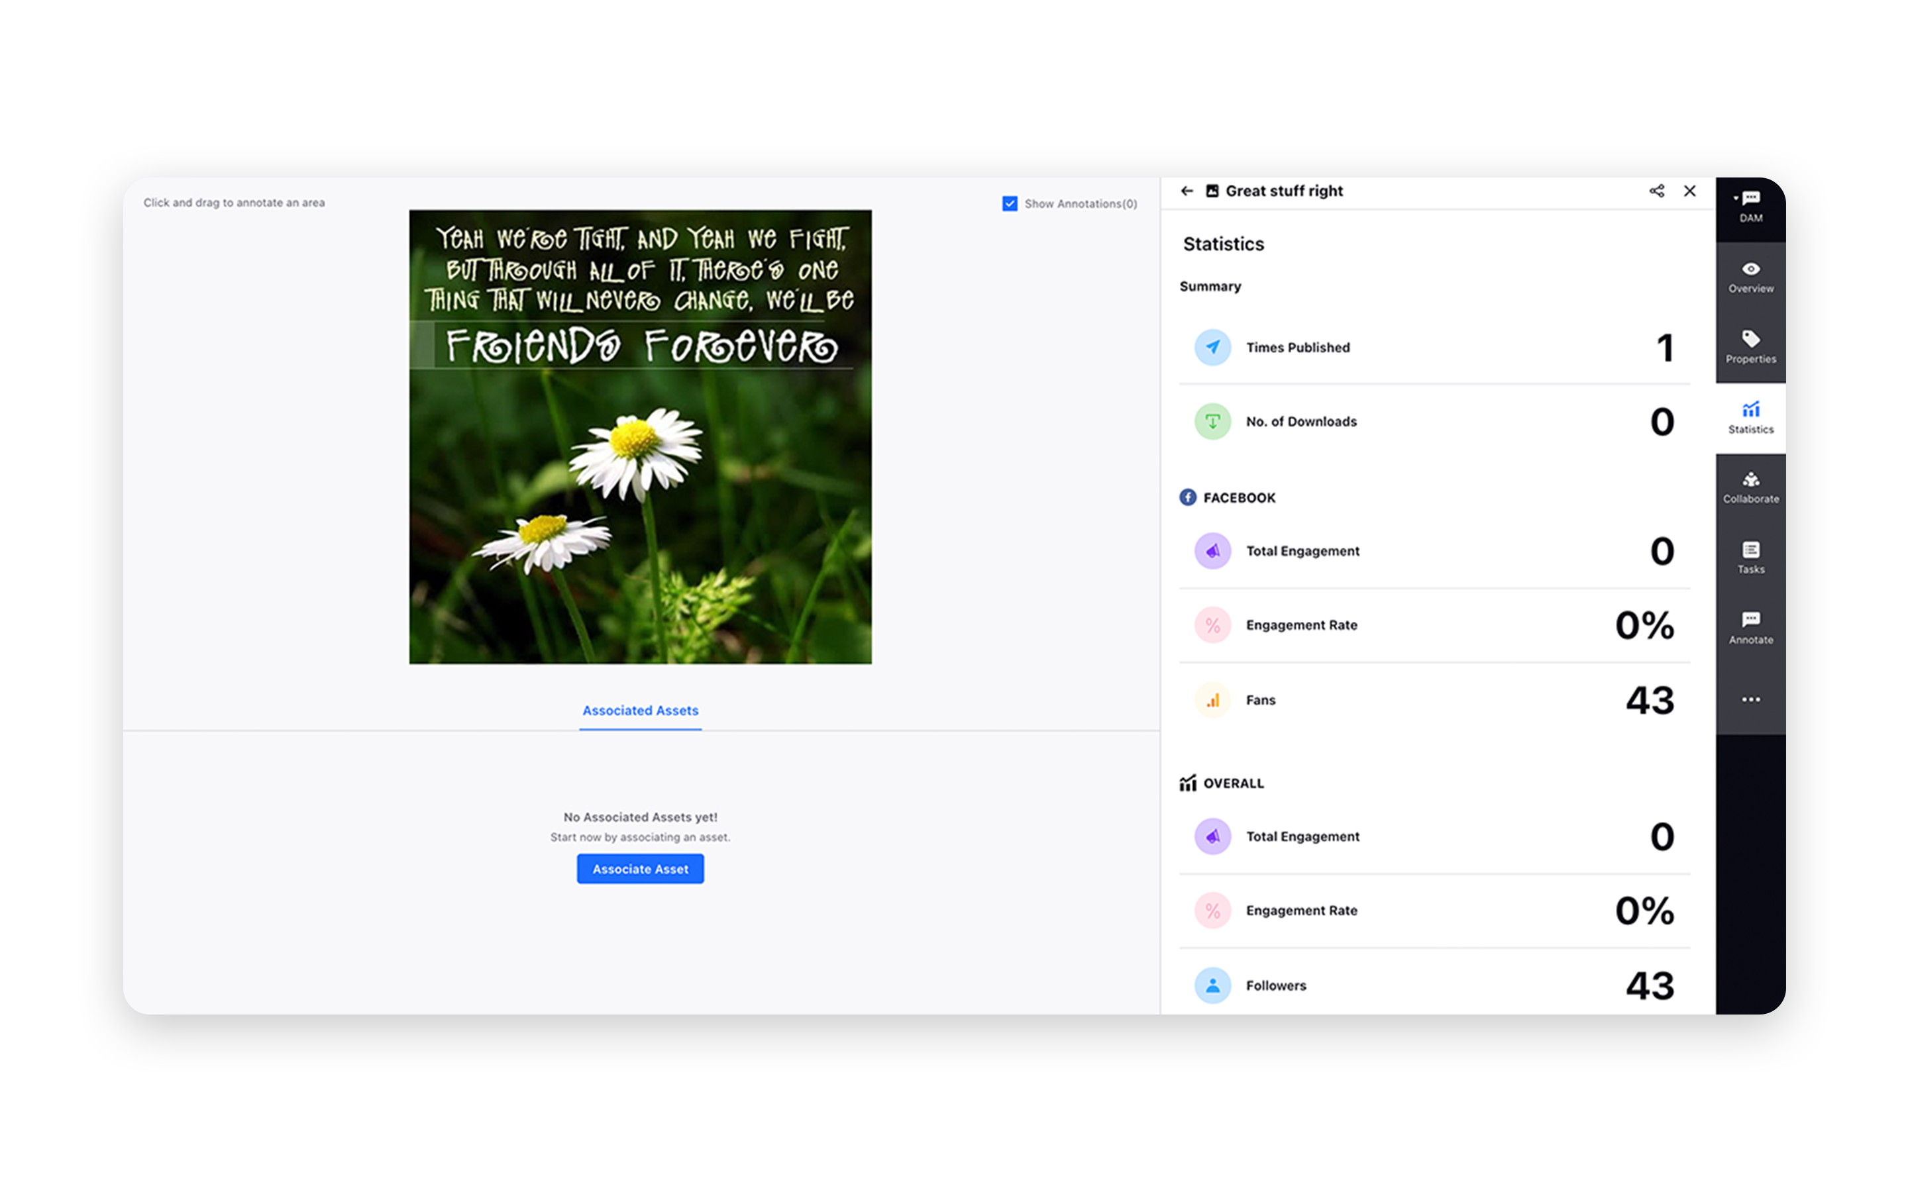The width and height of the screenshot is (1908, 1192).
Task: Click the Fans bar chart icon
Action: tap(1212, 700)
